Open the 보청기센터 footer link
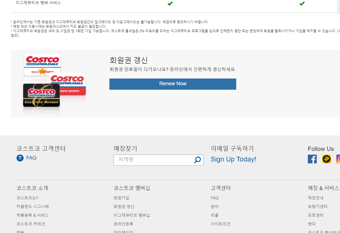The image size is (340, 233). point(318,206)
